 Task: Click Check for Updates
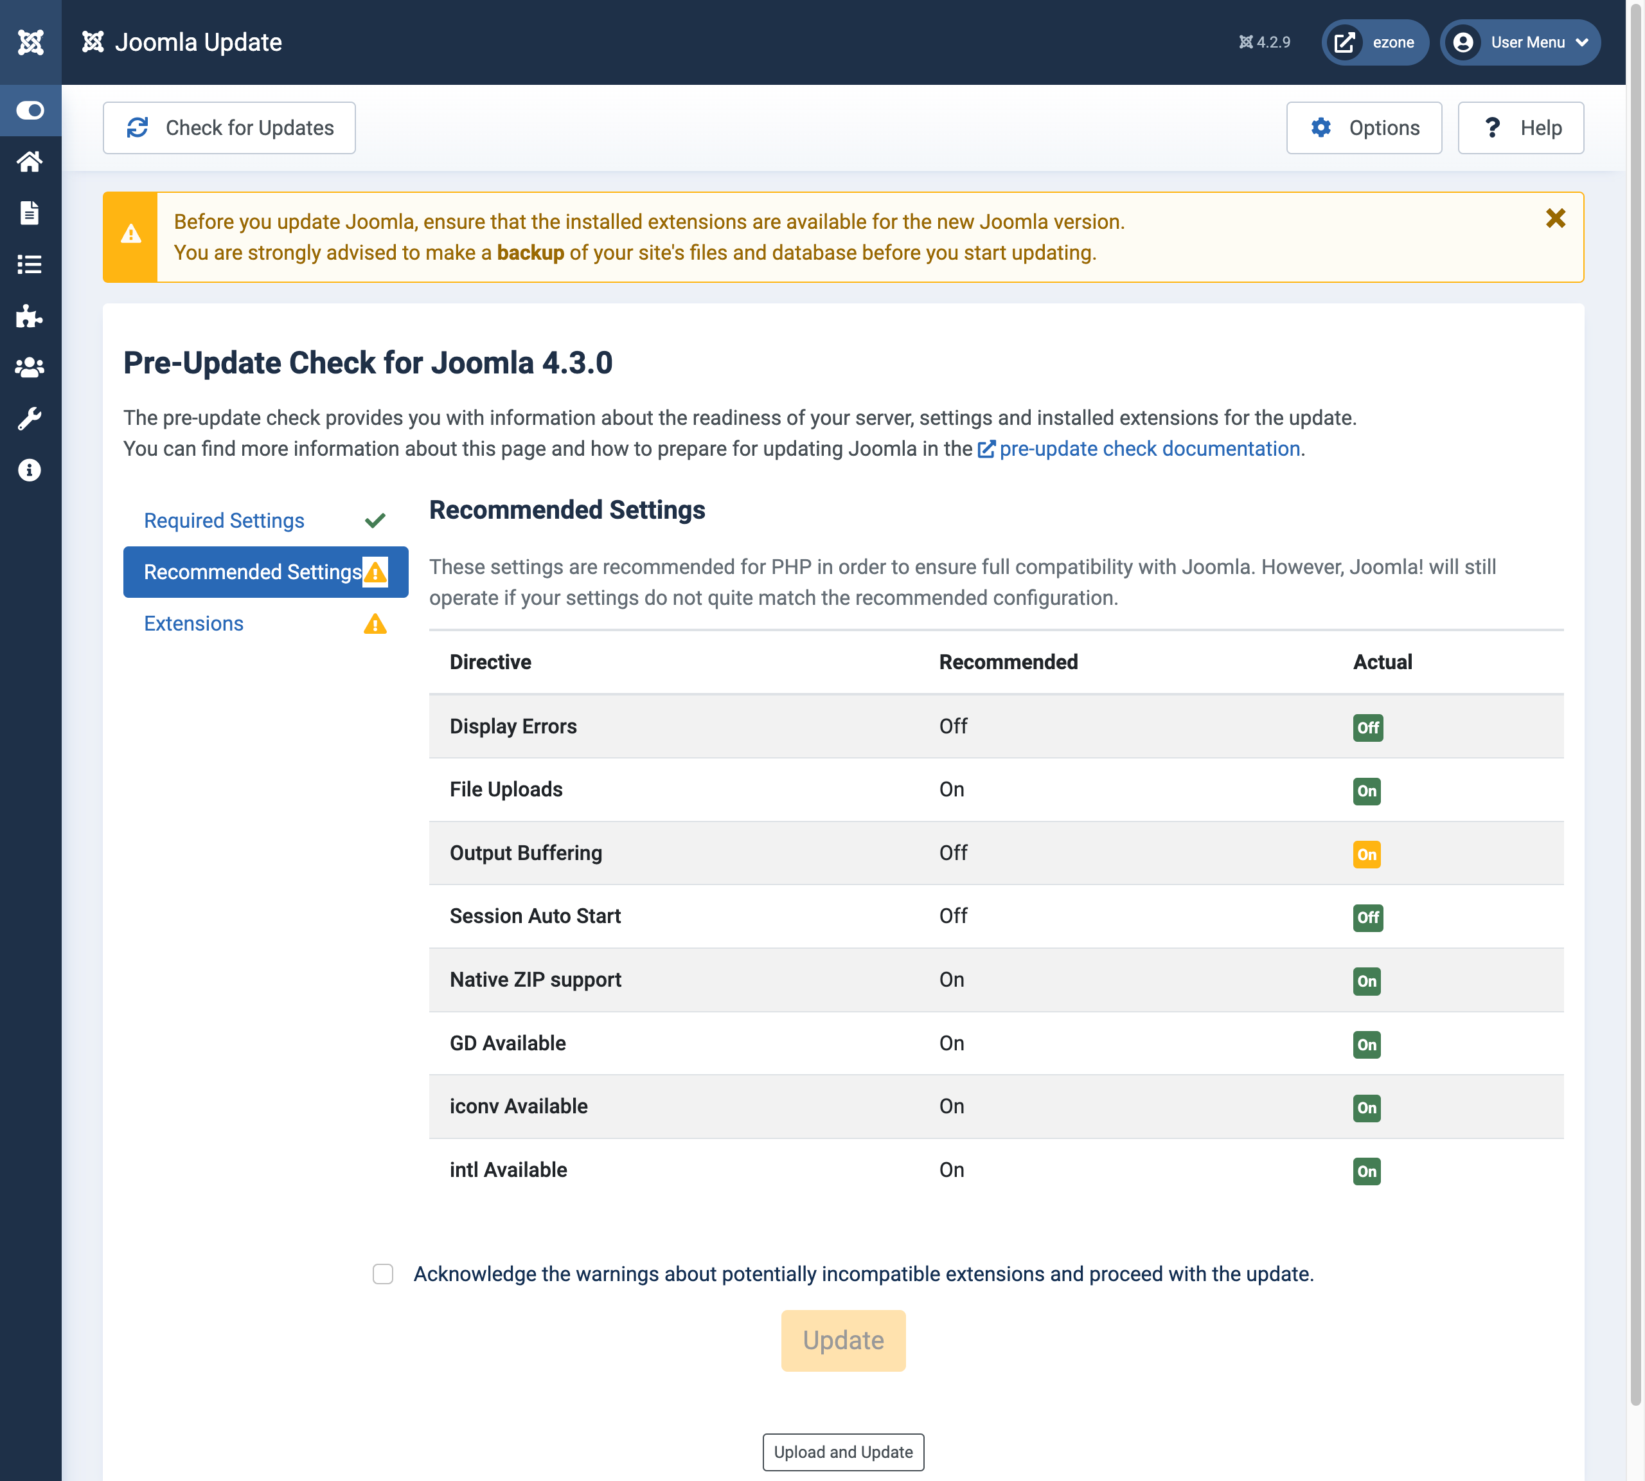[229, 127]
